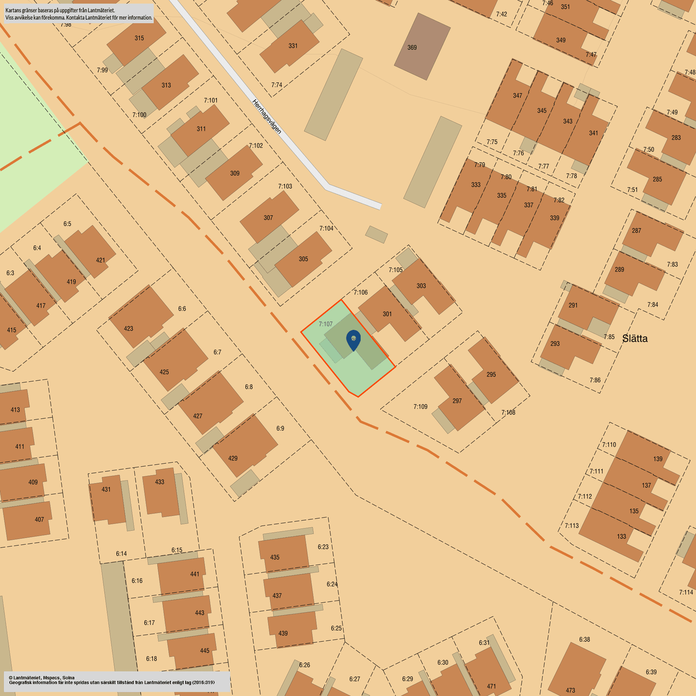Image resolution: width=696 pixels, height=696 pixels.
Task: Click the brown building labeled 369
Action: pyautogui.click(x=412, y=46)
